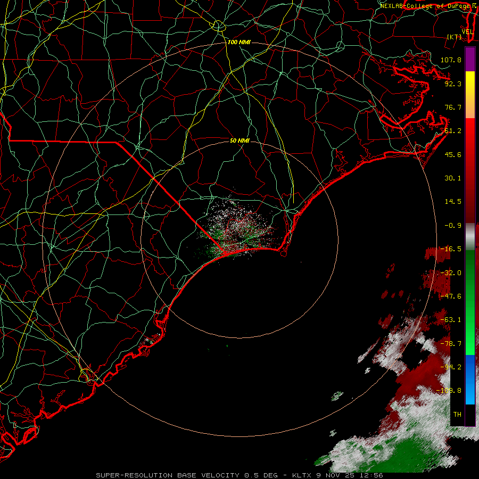
Task: Click the -47.6 scale value
Action: (x=451, y=296)
